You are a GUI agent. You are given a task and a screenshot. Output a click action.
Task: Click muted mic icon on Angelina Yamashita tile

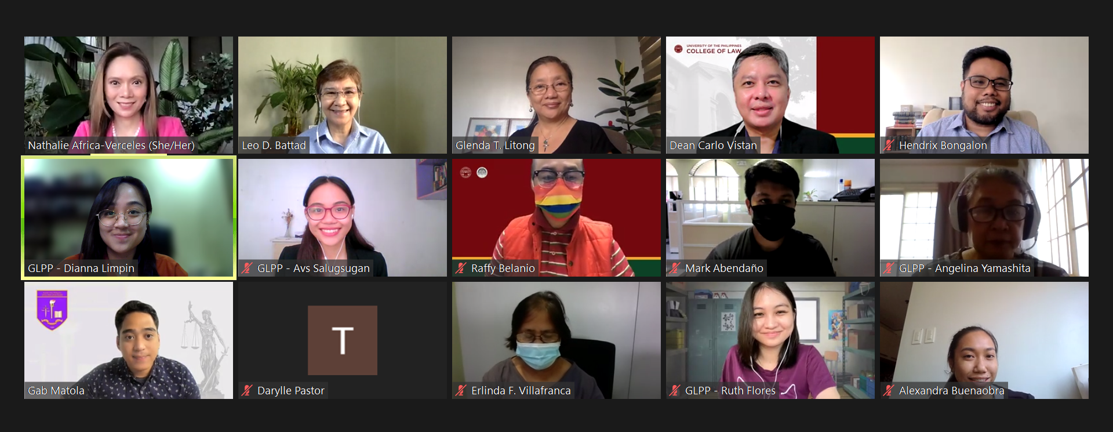pos(889,268)
